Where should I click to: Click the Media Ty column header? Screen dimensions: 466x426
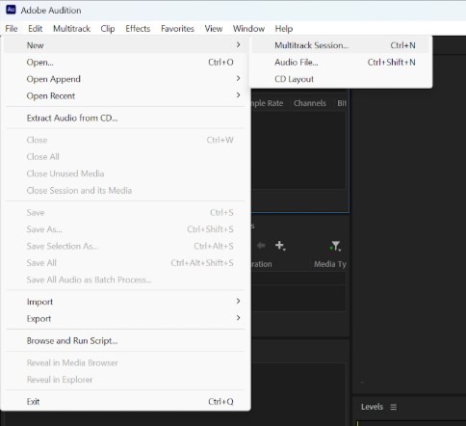click(329, 264)
